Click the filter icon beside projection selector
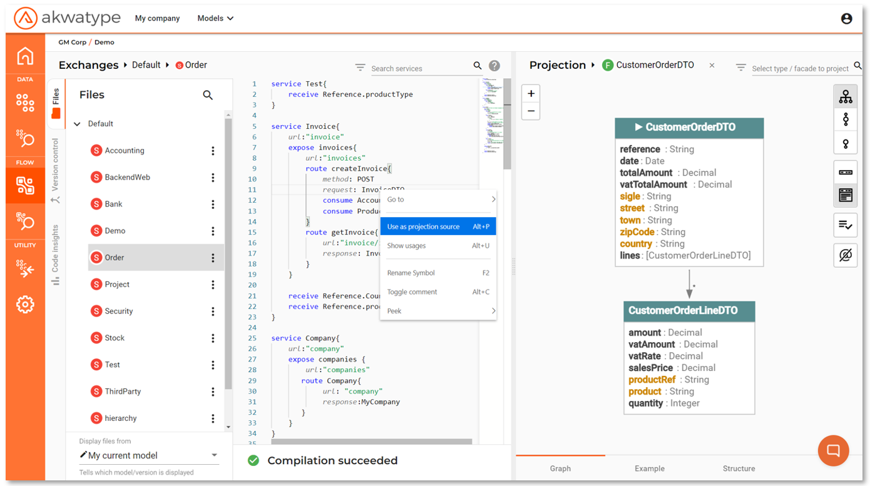 click(x=741, y=67)
